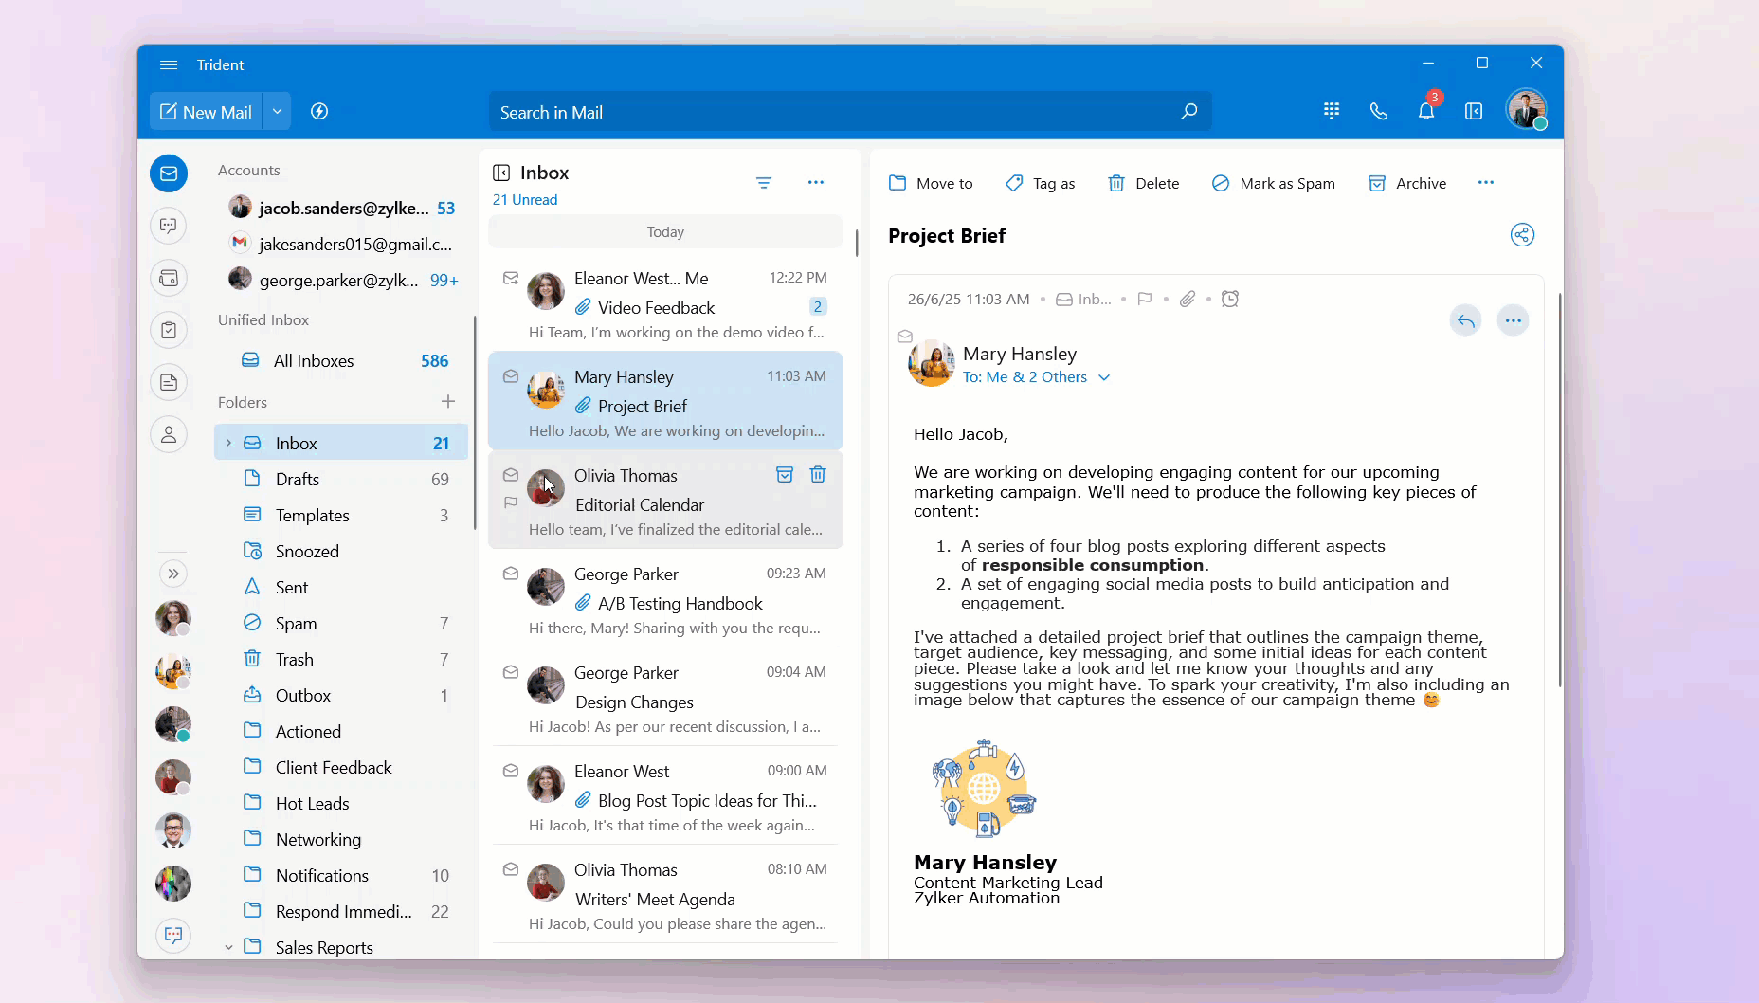Open the Inb... folder tag in message header
Screen dimensions: 1759x1003
[x=1084, y=299]
